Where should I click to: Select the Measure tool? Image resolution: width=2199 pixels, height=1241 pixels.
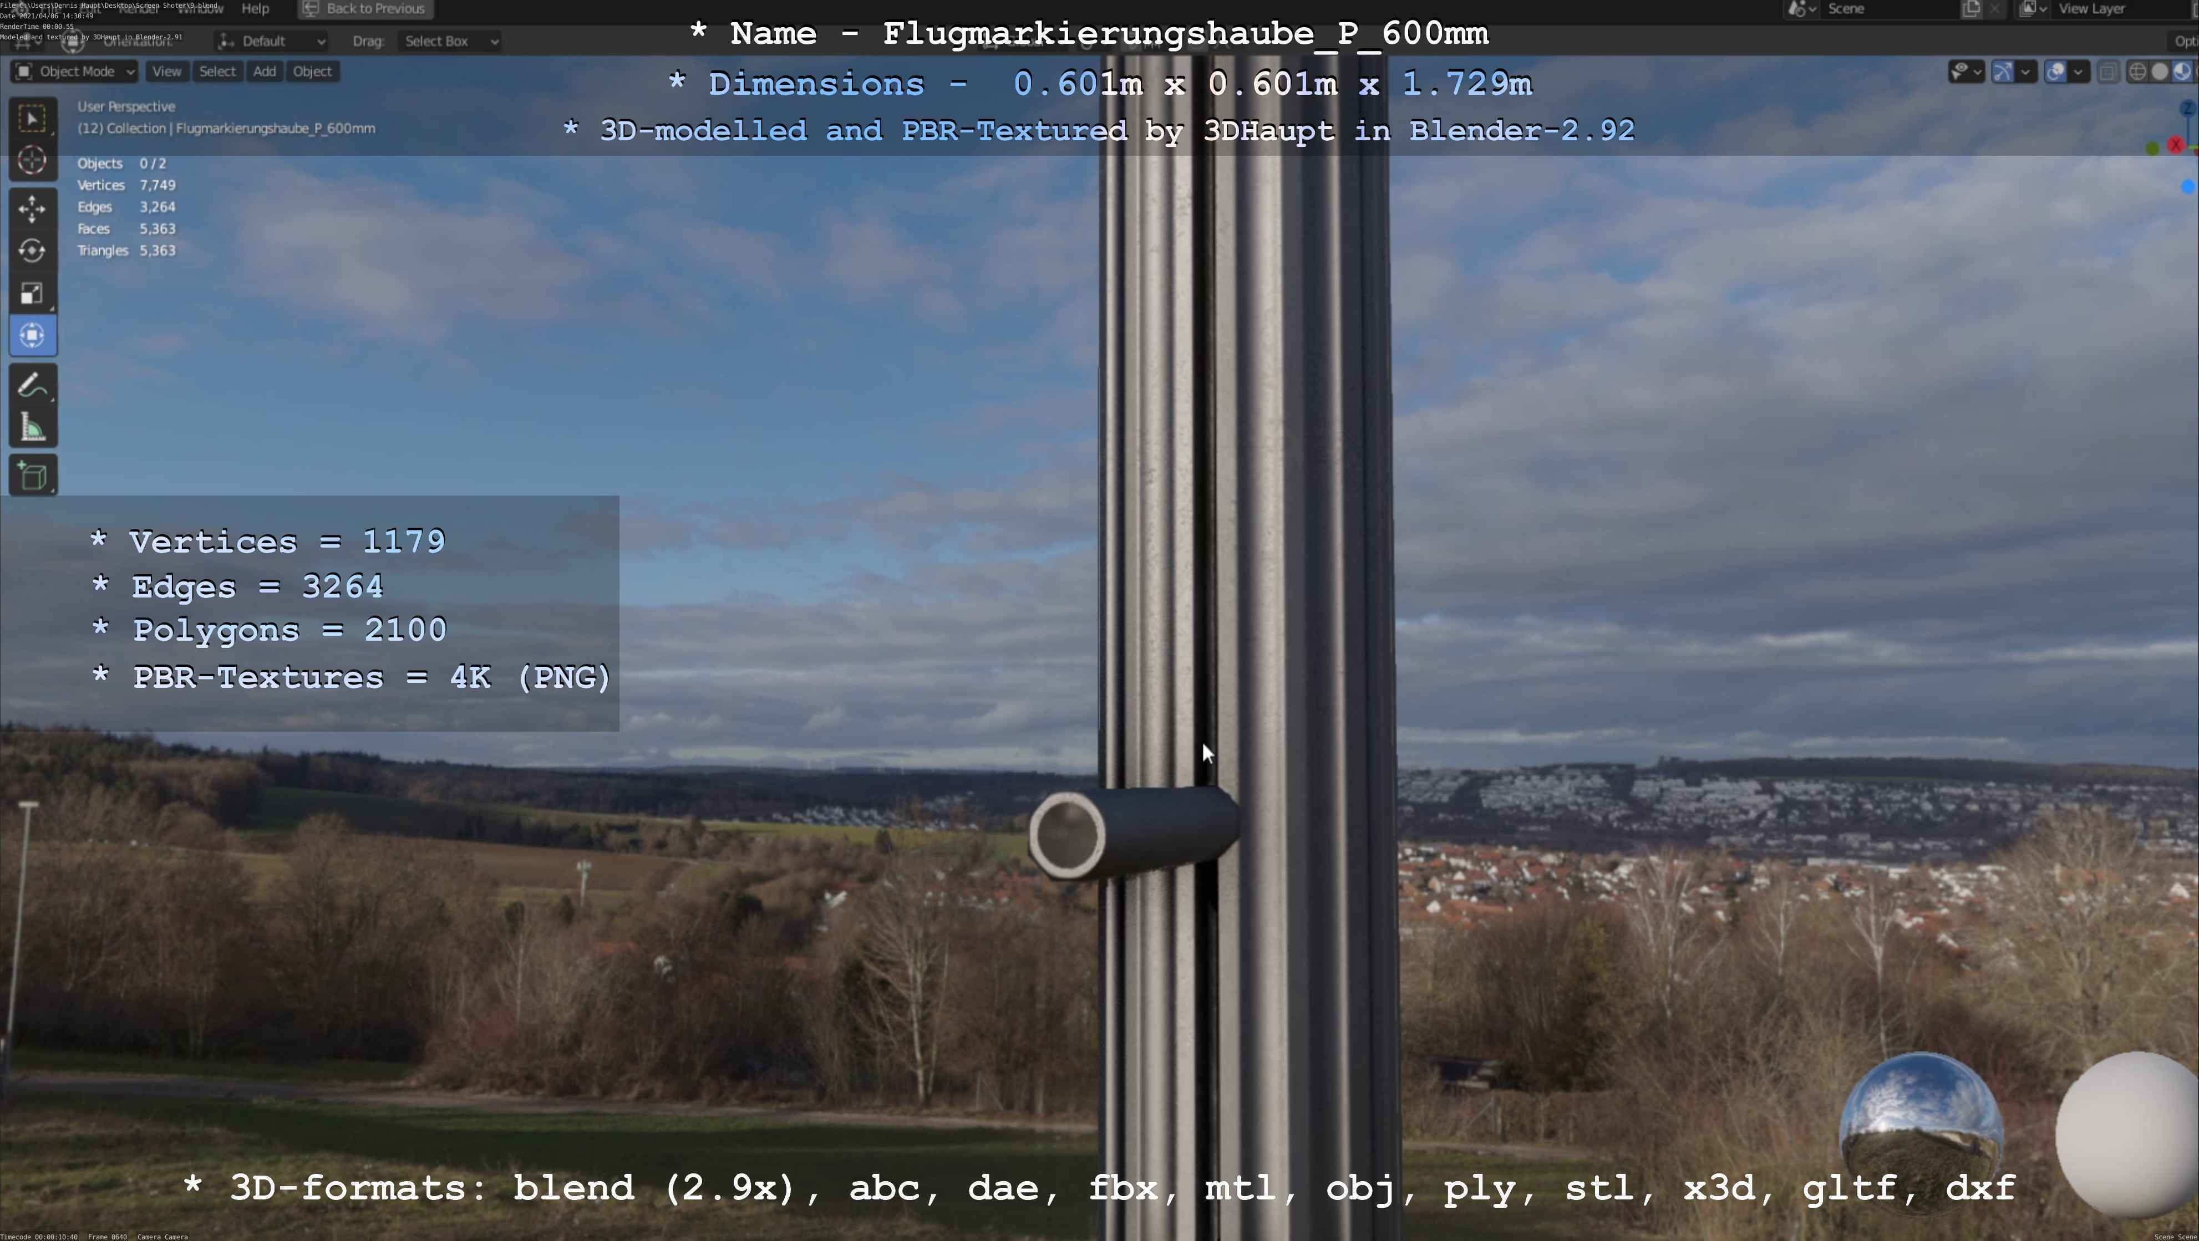point(32,428)
